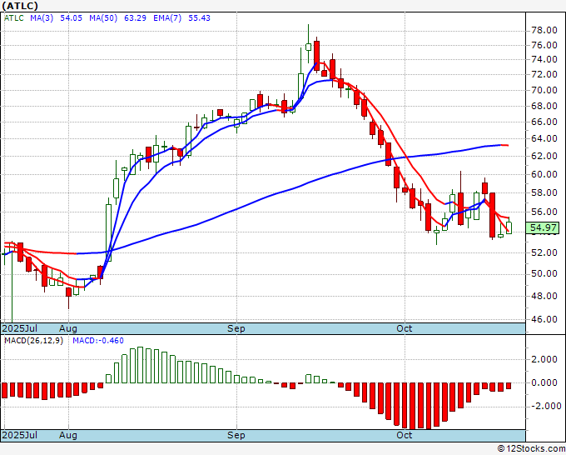The image size is (566, 455).
Task: Select the 76.00 price axis label
Action: click(544, 45)
